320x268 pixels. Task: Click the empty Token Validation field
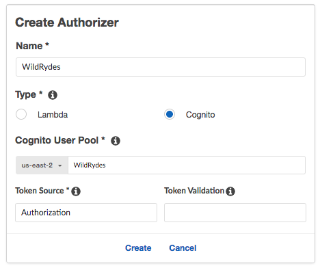point(235,213)
